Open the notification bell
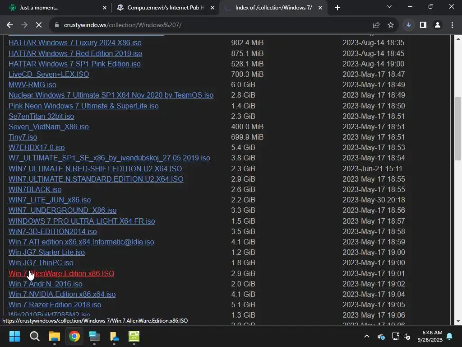The height and width of the screenshot is (347, 462). [450, 336]
